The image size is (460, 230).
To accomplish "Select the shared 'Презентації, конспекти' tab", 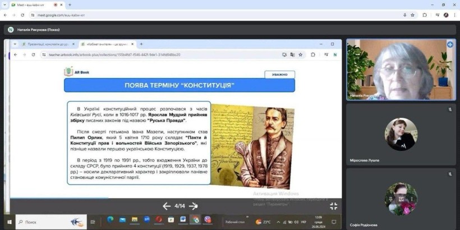I will pos(49,44).
